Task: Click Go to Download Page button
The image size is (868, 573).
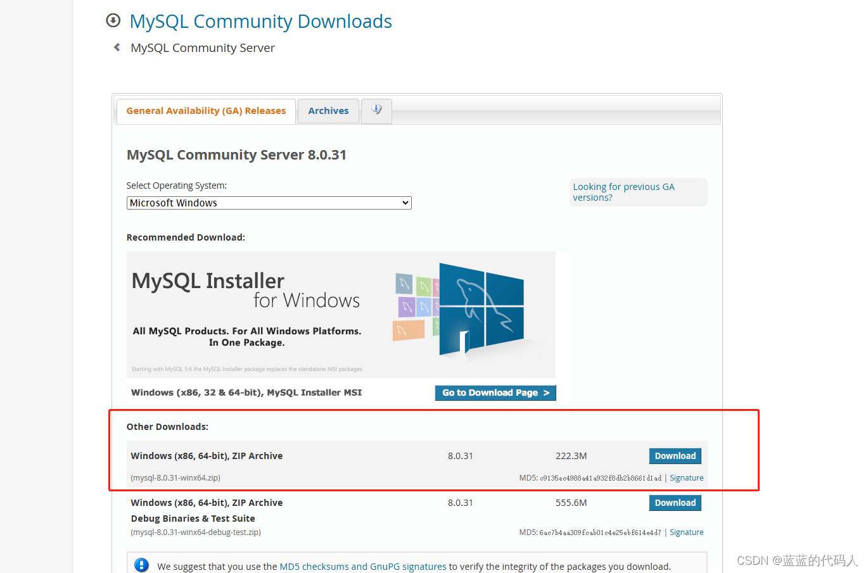Action: 495,393
